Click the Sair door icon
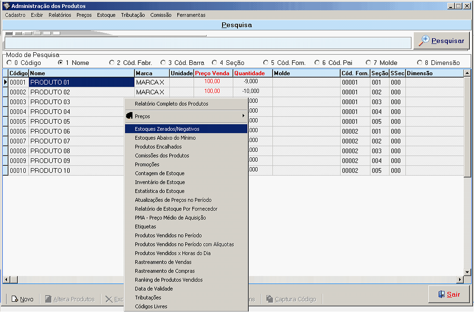The image size is (474, 312). (x=441, y=294)
